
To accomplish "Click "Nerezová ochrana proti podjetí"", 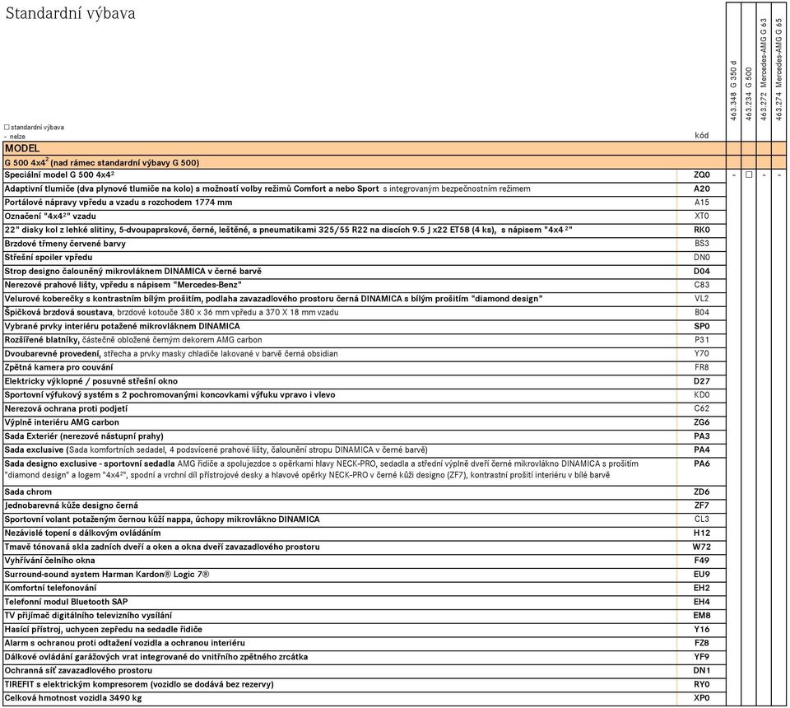I will 66,408.
